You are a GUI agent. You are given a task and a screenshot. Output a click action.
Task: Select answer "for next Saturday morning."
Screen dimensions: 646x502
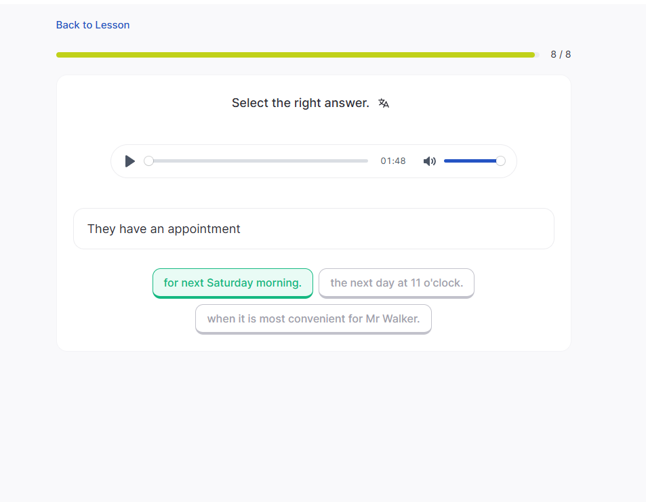(x=233, y=283)
